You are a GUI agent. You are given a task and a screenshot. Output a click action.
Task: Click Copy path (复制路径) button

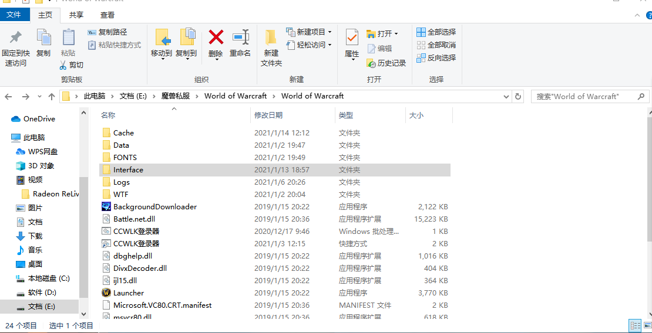[107, 32]
